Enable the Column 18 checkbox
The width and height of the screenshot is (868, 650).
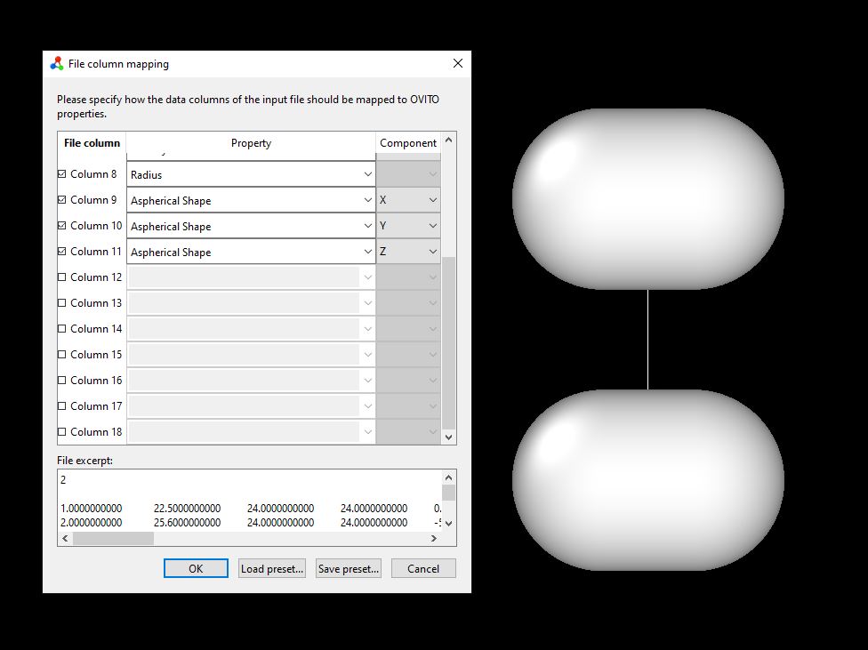64,431
